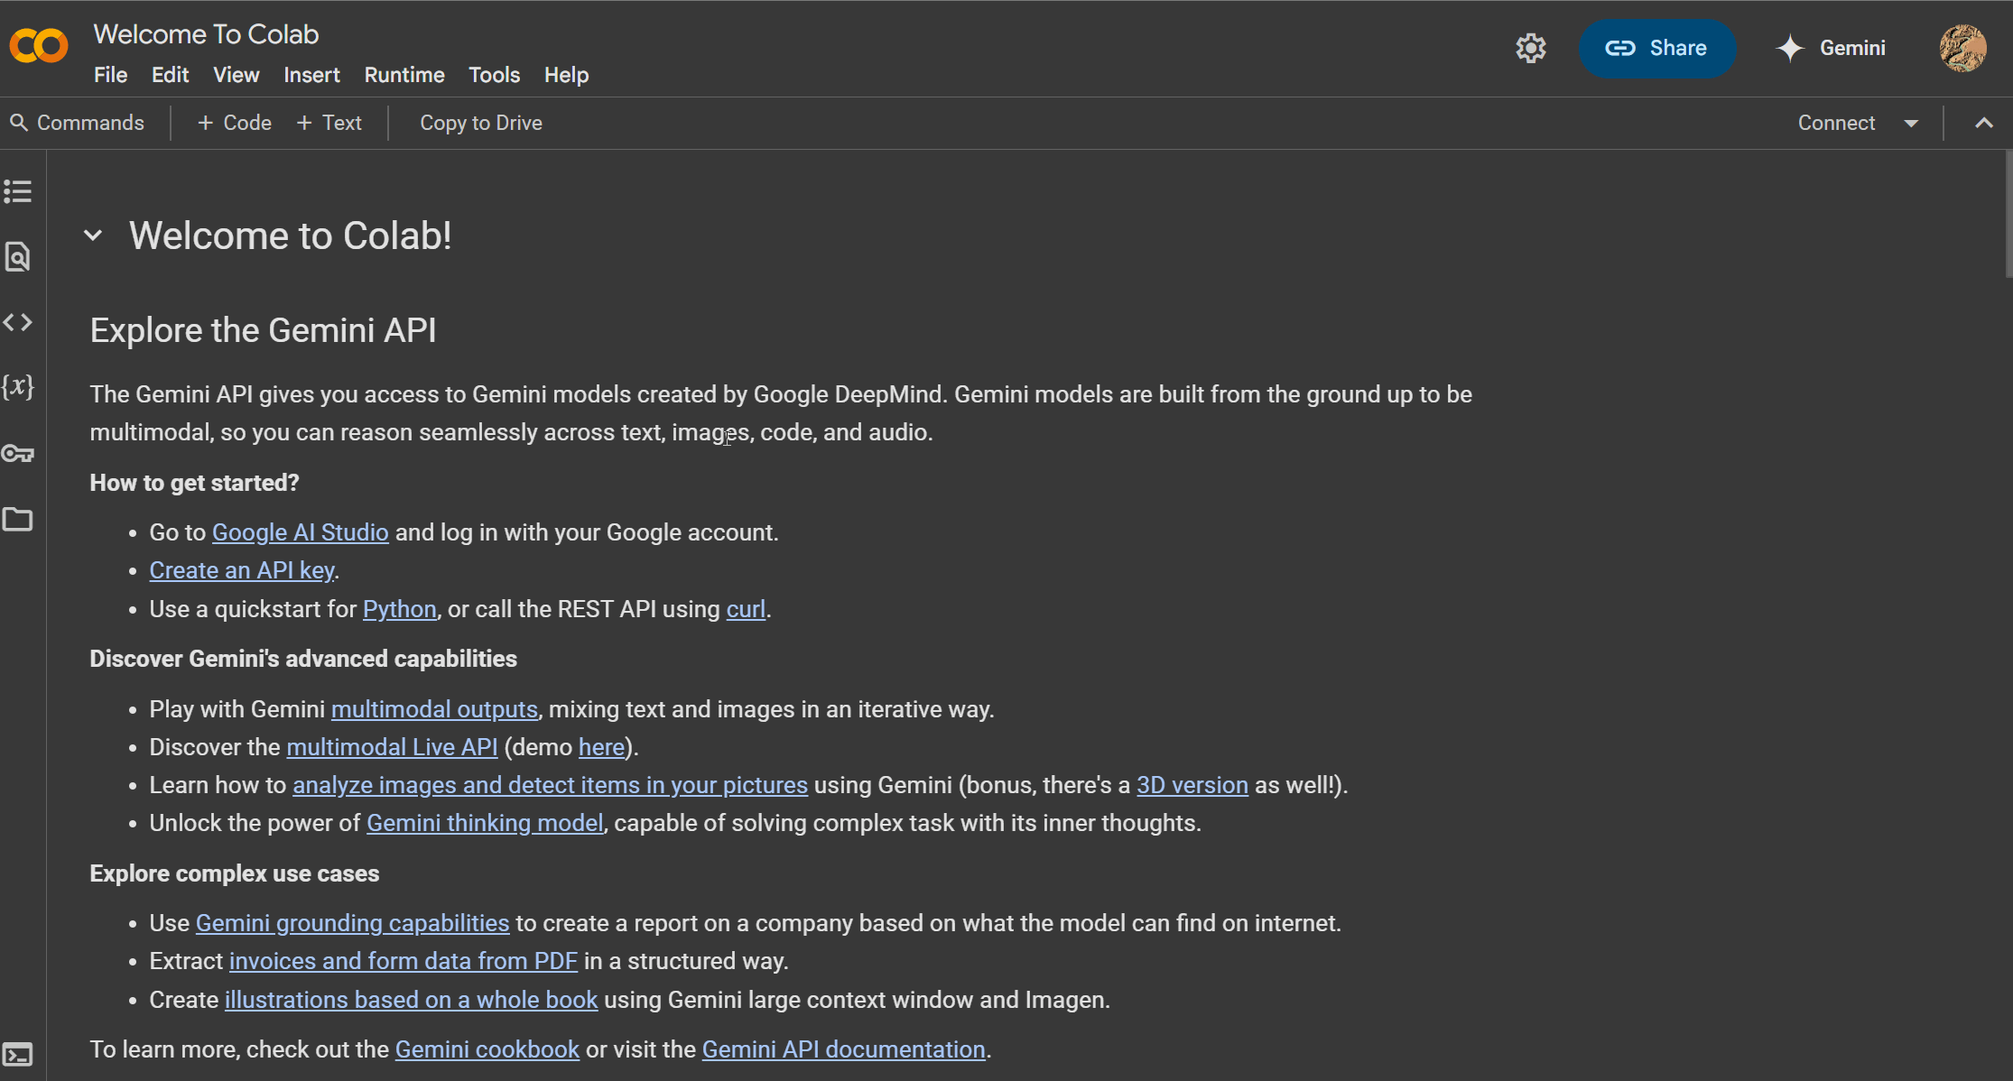2013x1081 pixels.
Task: Open the Insert menu
Action: point(311,75)
